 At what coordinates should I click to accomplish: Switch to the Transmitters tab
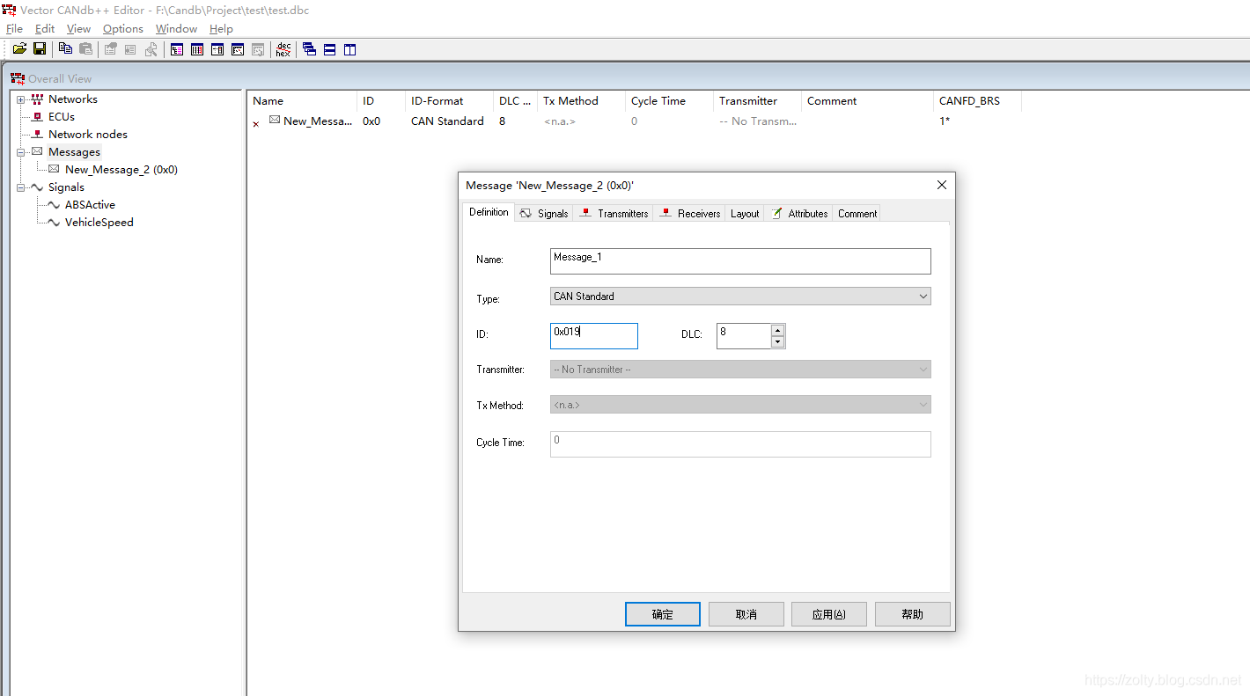(x=614, y=213)
